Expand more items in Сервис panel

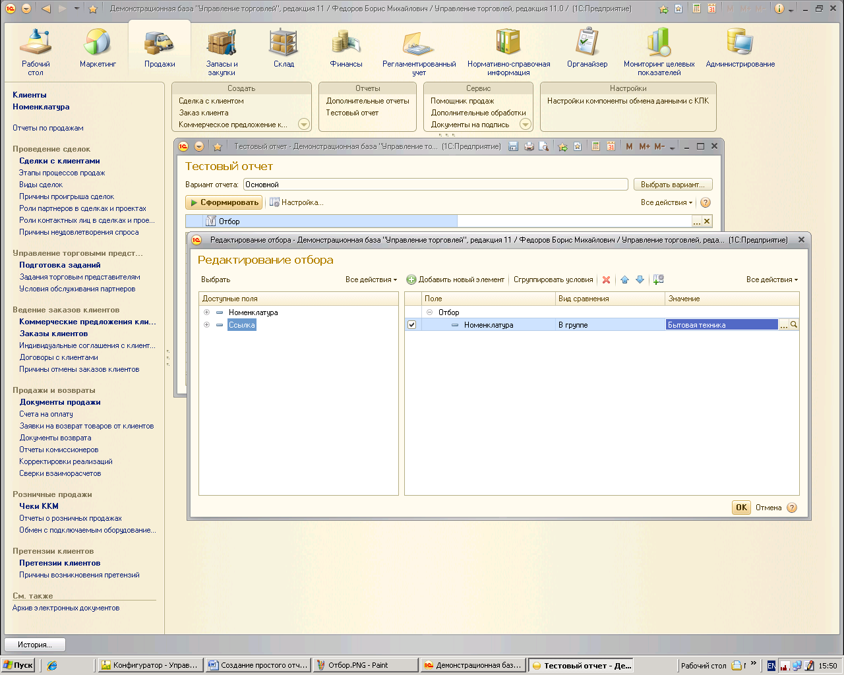[x=526, y=124]
